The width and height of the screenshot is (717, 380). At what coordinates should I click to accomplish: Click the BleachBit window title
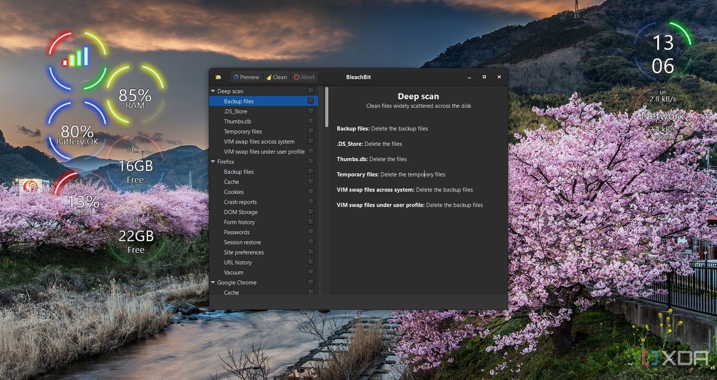coord(358,77)
